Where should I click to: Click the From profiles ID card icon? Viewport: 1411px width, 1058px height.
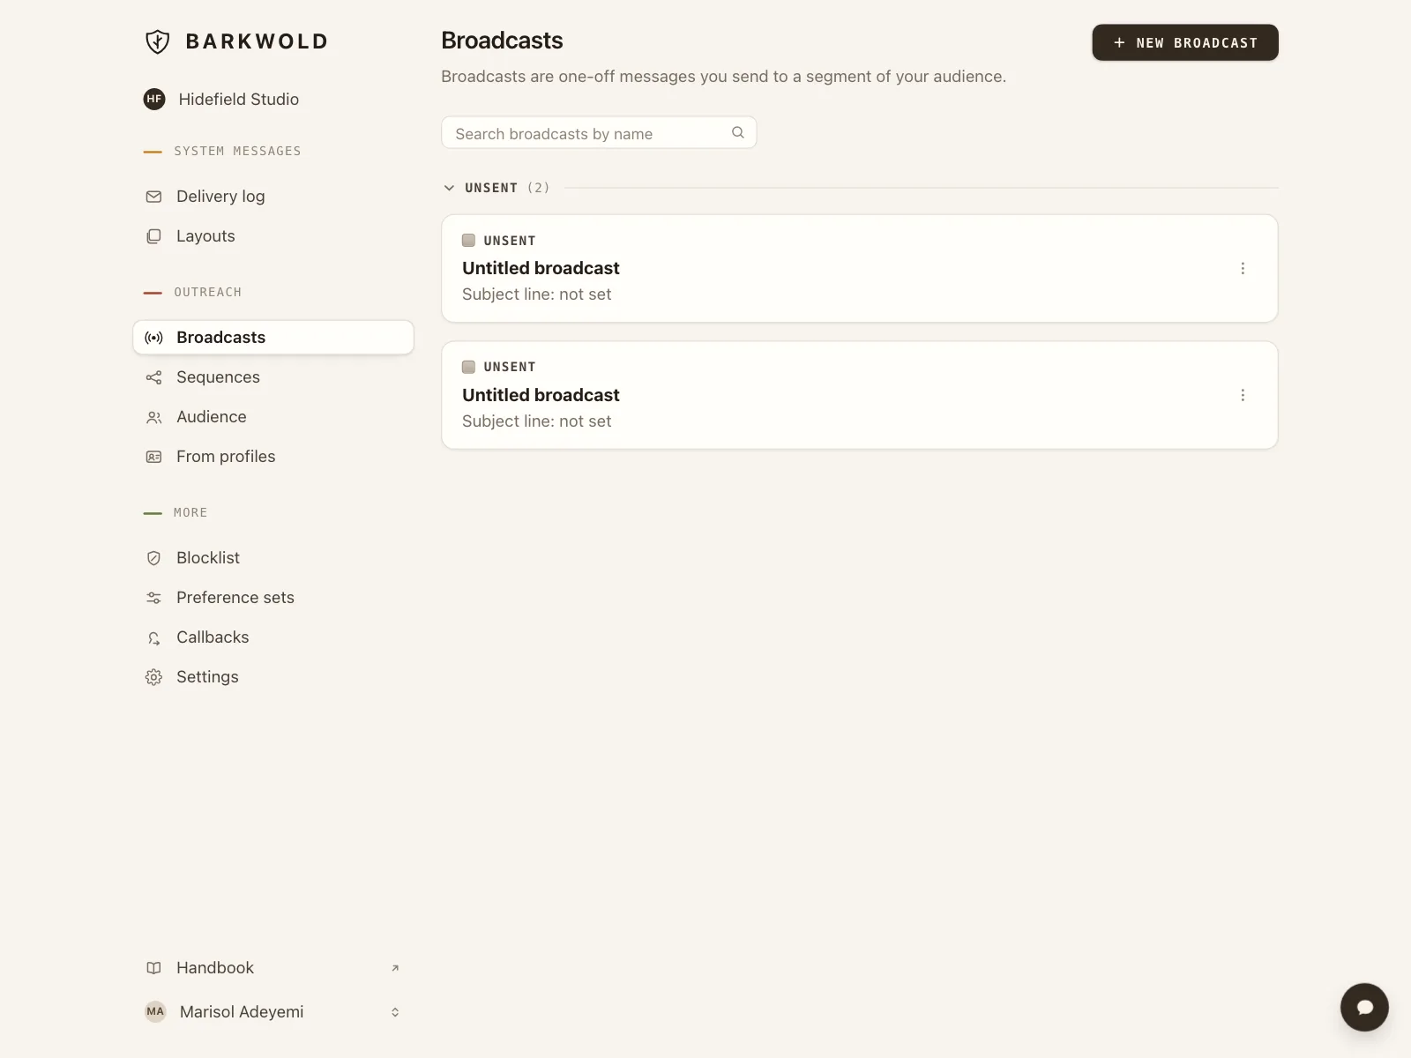point(153,457)
